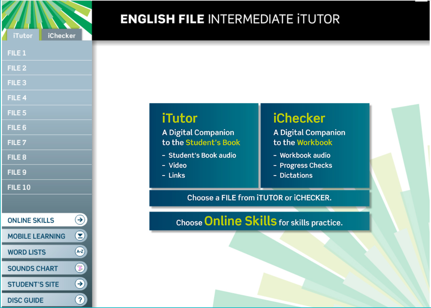Click the arrow icon beside Online Skills
This screenshot has height=308, width=431.
80,220
